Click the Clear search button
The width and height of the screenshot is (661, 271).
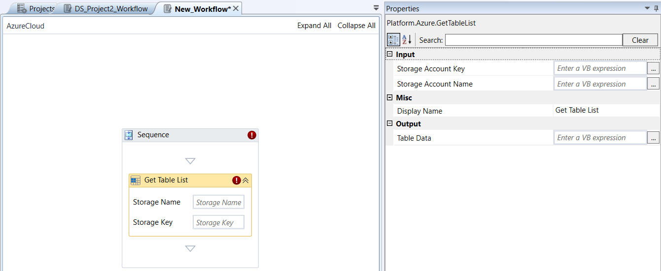click(640, 40)
